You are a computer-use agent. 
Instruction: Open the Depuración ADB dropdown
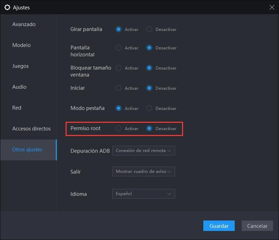click(x=144, y=151)
